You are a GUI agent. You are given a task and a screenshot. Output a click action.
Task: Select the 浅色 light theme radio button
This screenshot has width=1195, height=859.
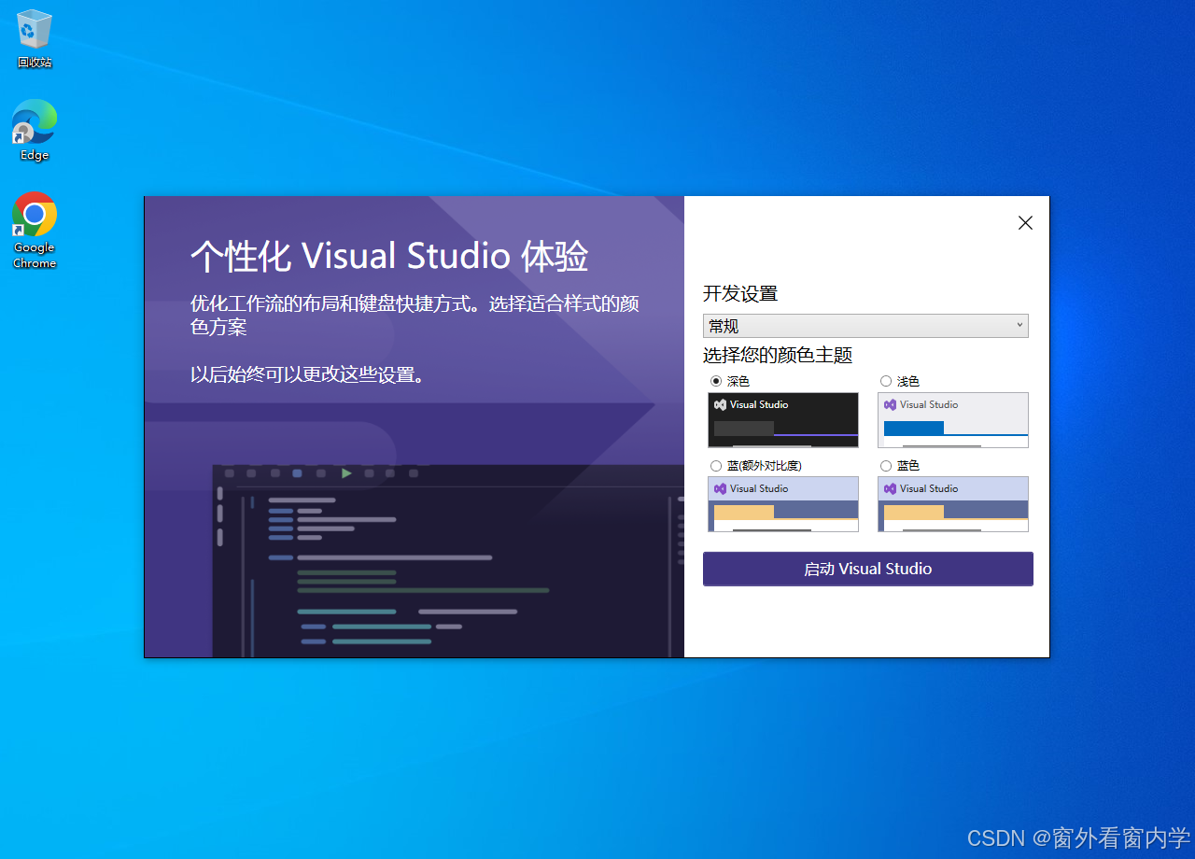click(x=886, y=381)
